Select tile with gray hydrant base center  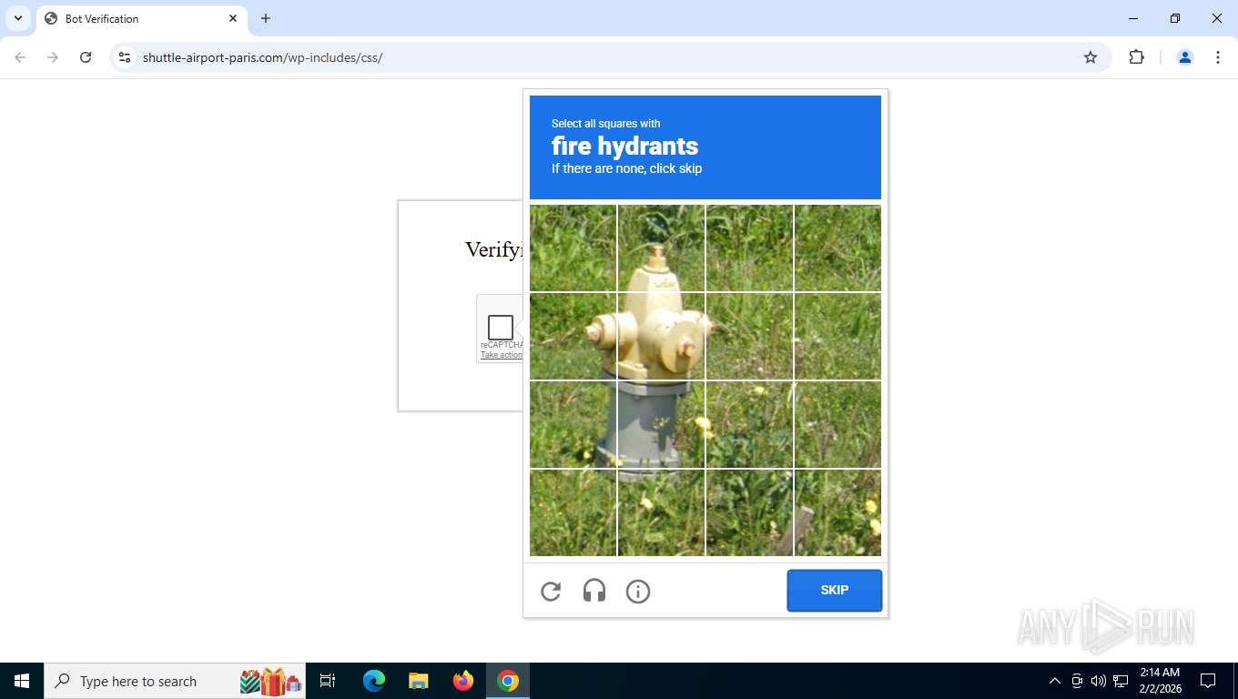point(661,424)
